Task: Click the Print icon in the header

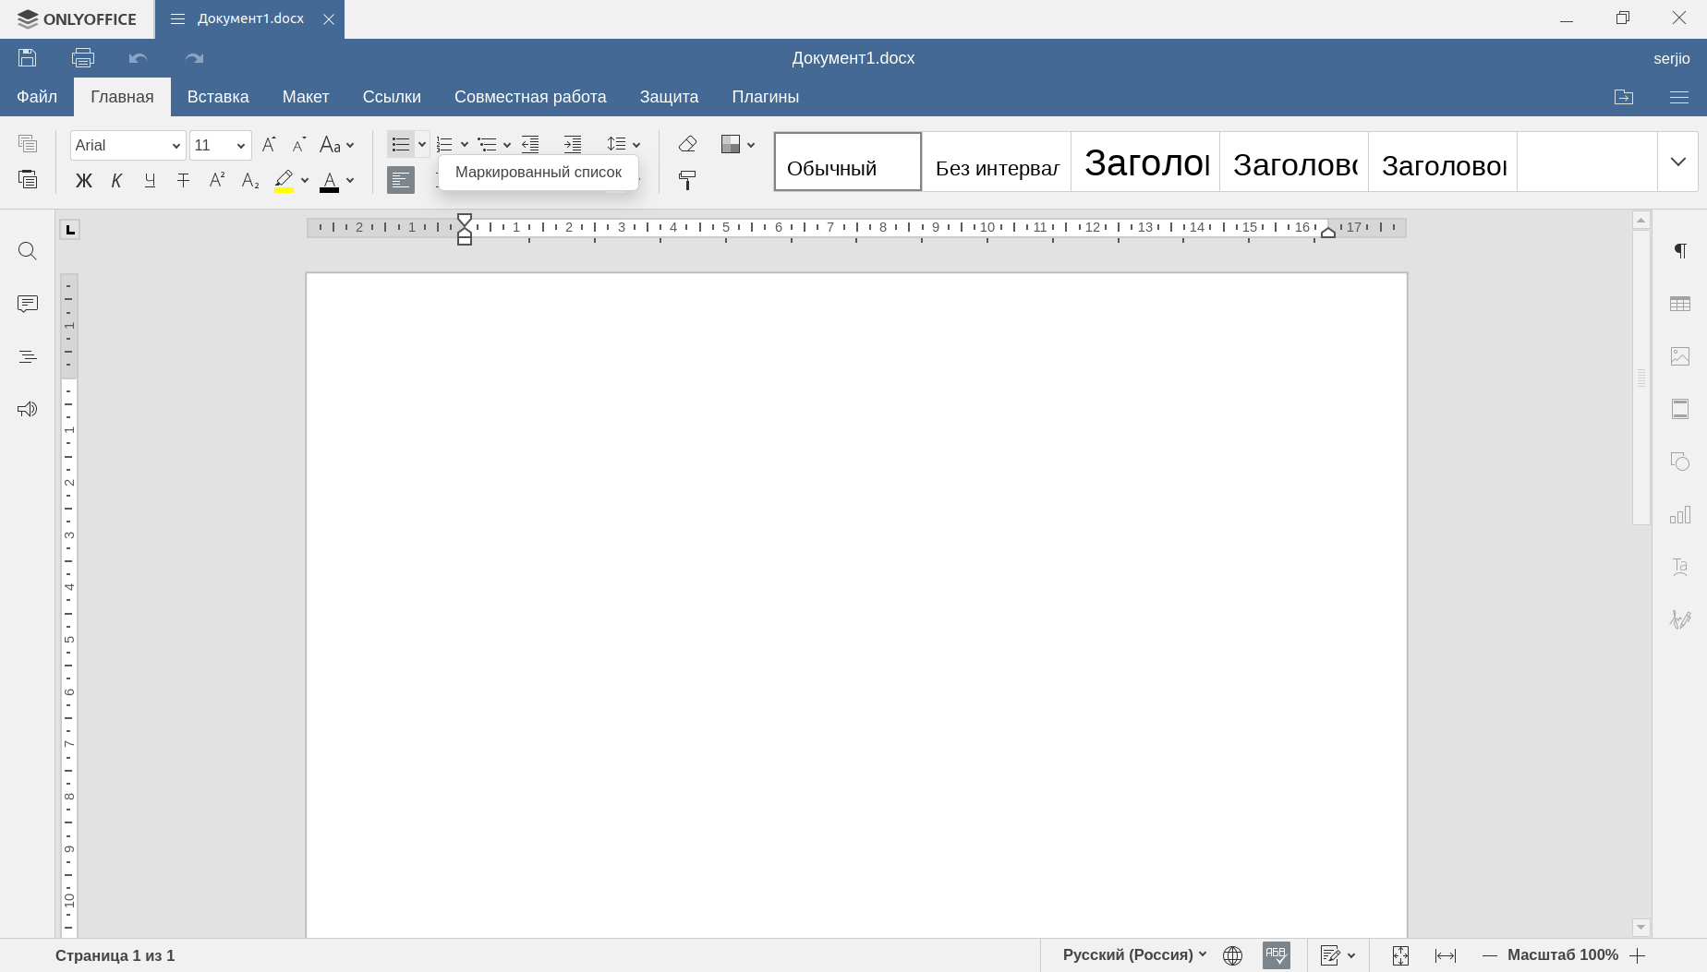Action: [x=83, y=58]
